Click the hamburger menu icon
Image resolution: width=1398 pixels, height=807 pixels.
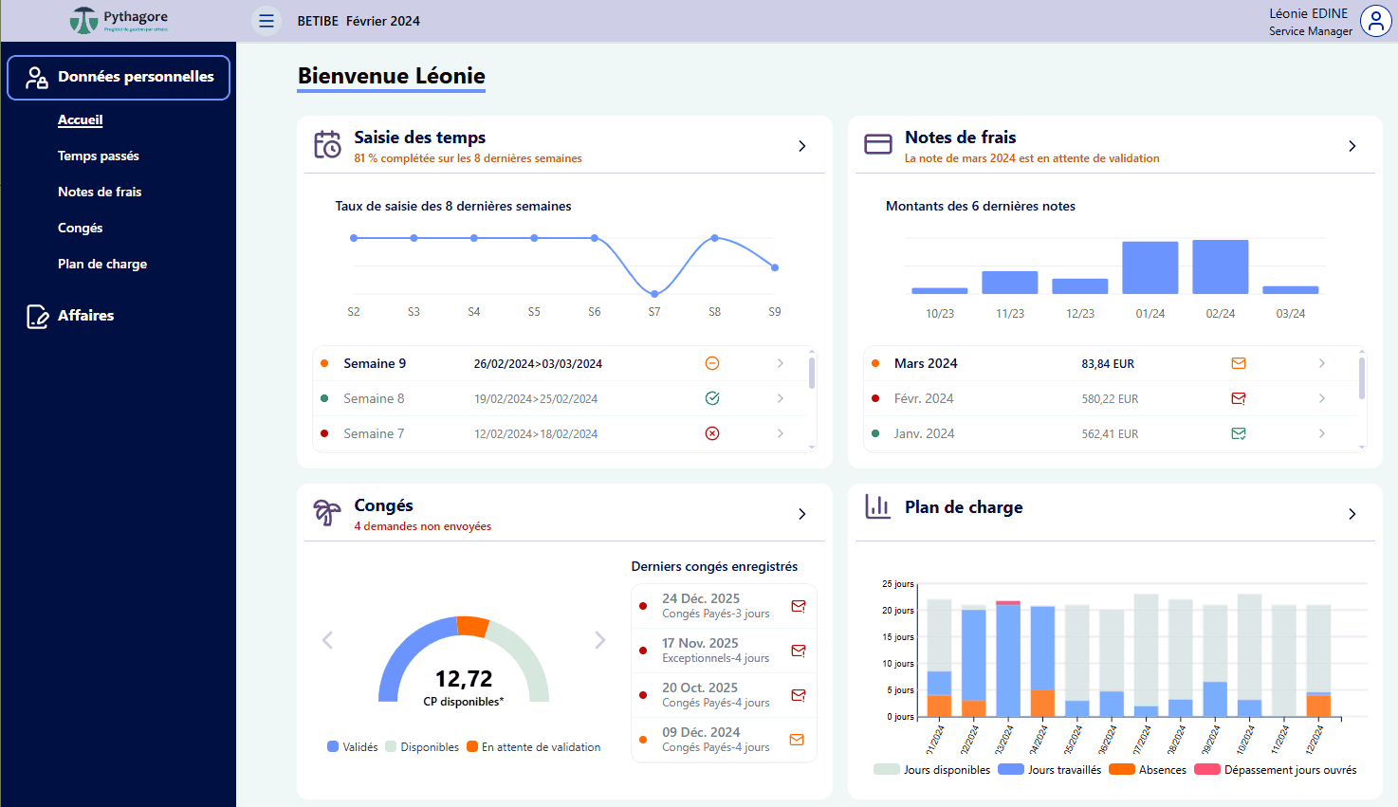click(x=267, y=21)
